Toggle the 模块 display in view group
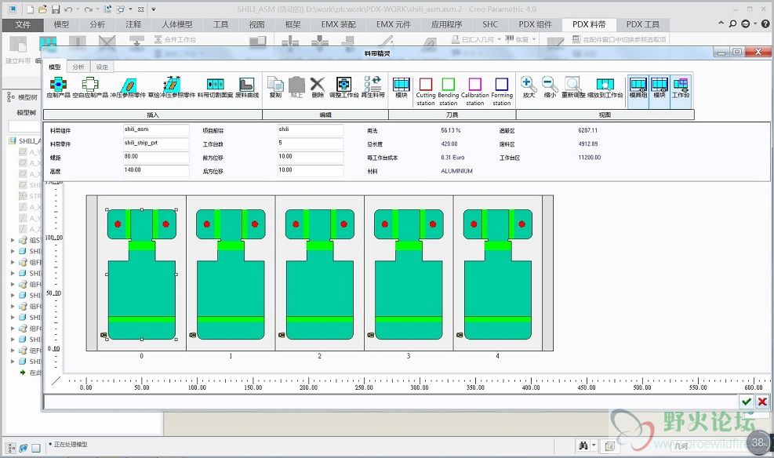This screenshot has width=774, height=458. 660,85
